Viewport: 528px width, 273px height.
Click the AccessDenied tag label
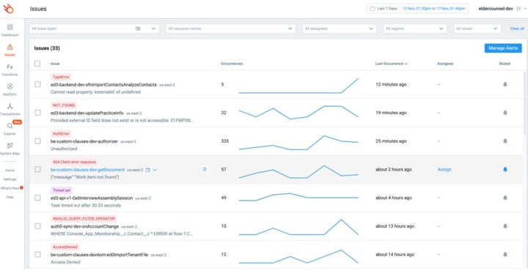[65, 247]
